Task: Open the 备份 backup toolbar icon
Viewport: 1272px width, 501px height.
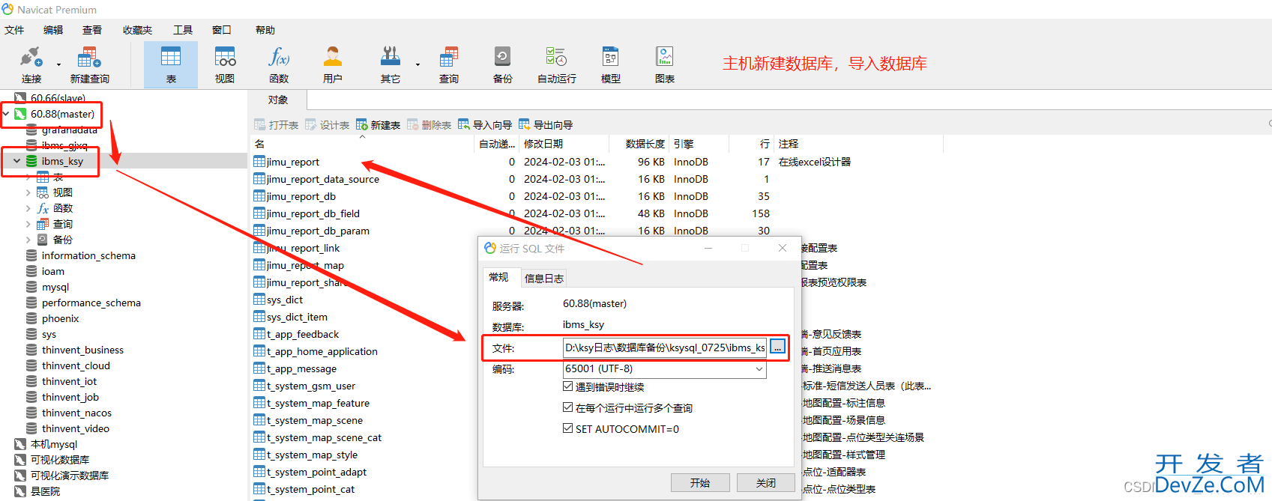Action: tap(503, 65)
